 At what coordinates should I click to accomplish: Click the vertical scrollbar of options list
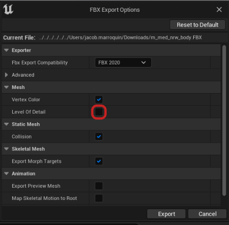(224, 120)
